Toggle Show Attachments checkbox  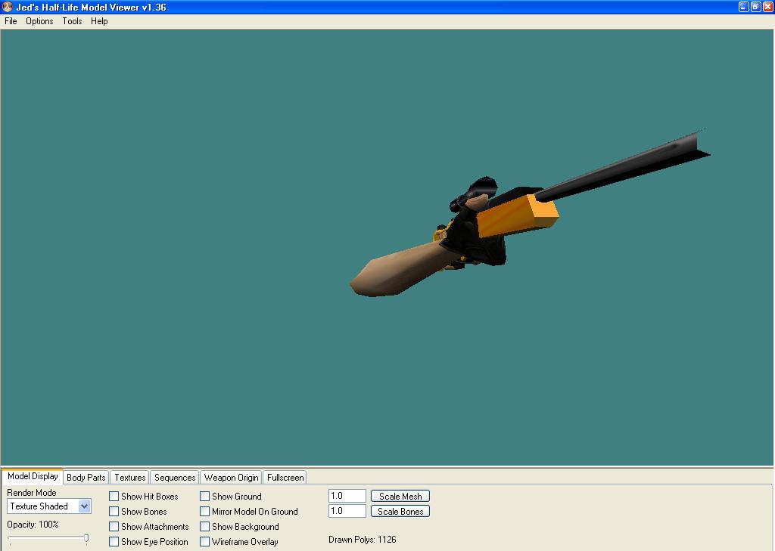[114, 527]
